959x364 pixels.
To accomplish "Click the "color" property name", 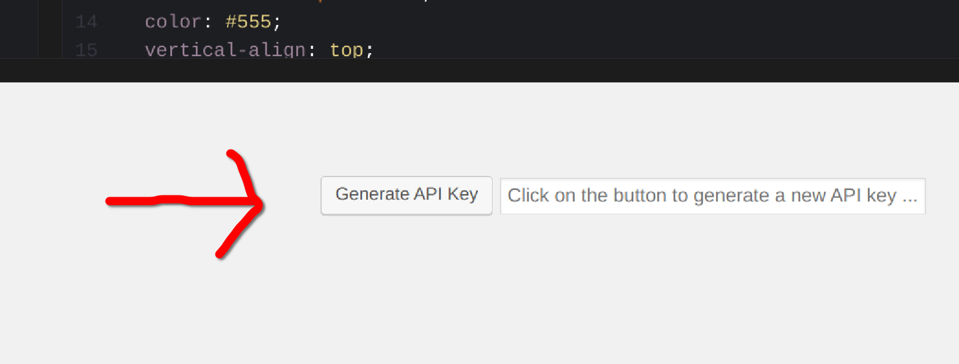I will pyautogui.click(x=173, y=22).
